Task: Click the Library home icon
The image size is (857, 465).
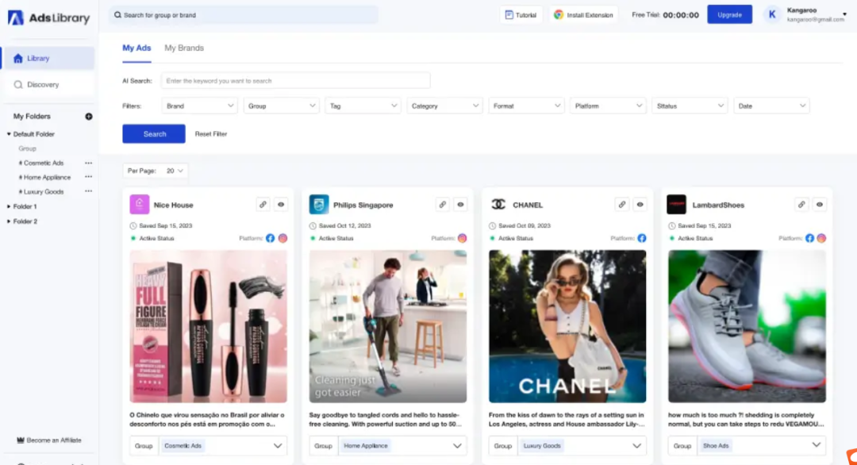Action: 18,59
